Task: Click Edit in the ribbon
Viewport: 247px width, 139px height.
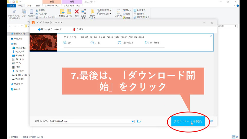Action: point(127,14)
